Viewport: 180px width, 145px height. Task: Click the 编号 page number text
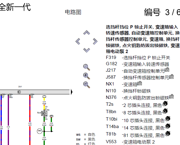[x=162, y=12]
